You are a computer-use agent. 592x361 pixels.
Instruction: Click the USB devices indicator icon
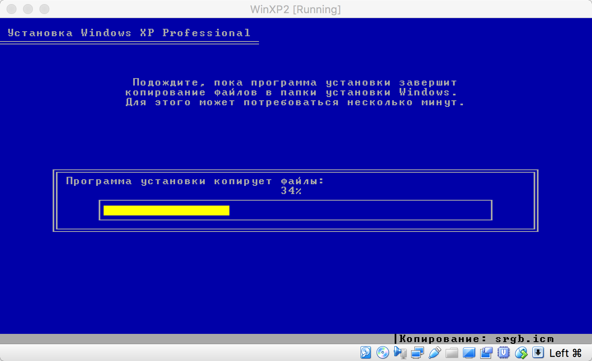(x=435, y=353)
